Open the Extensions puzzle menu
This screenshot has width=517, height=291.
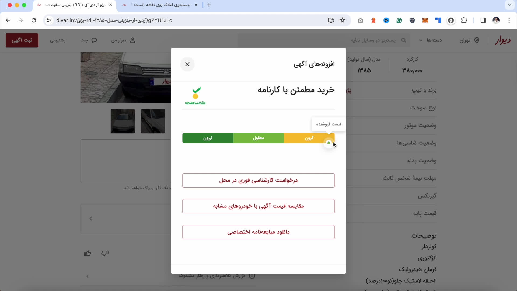pos(464,20)
